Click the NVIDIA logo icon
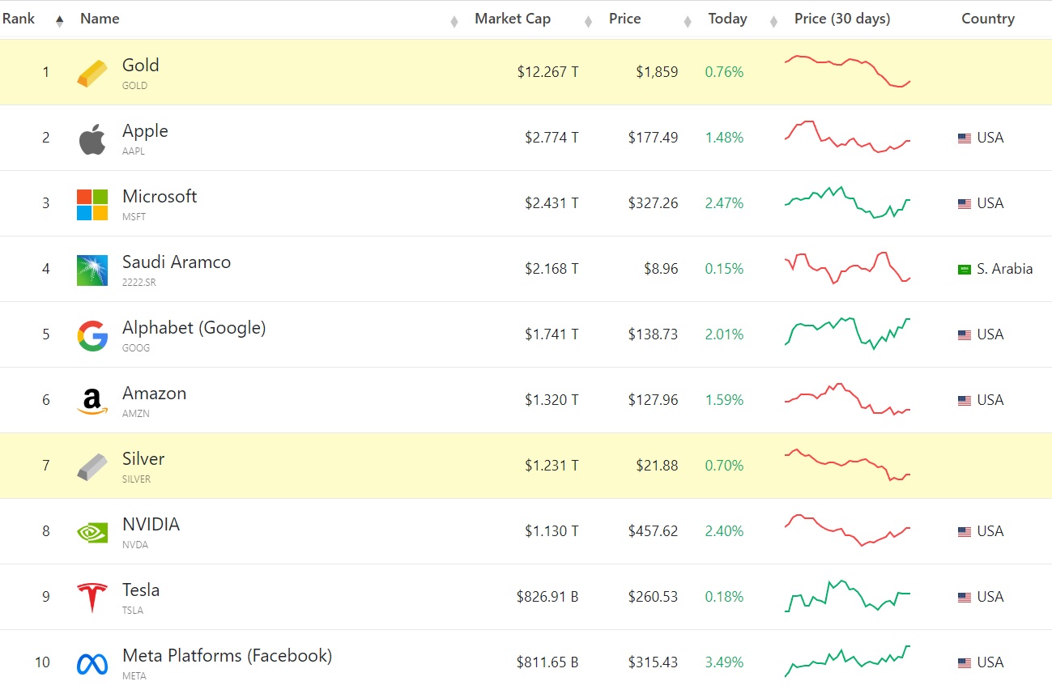The width and height of the screenshot is (1052, 694). click(92, 532)
